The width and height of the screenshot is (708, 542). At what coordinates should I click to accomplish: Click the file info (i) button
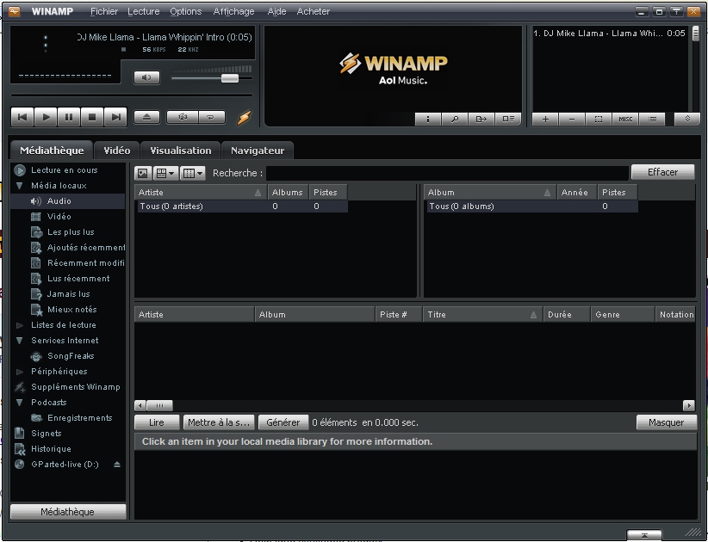(428, 120)
